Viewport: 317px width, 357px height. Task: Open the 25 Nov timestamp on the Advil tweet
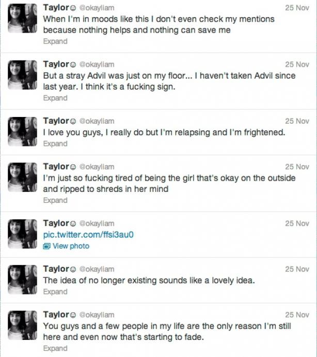[x=297, y=65]
